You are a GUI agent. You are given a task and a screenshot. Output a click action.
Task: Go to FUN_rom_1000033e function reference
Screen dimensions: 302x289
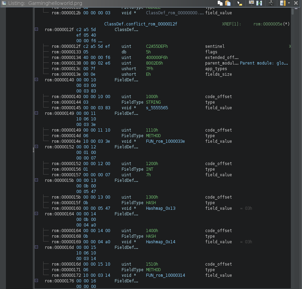pos(165,141)
